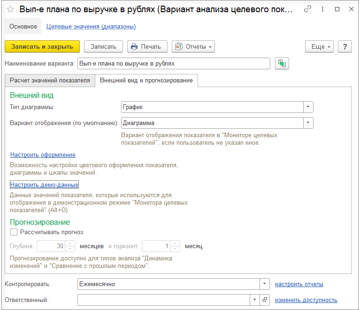Open Целевые значения (диапазоны) section
Screen dimensions: 359x310
(91, 27)
